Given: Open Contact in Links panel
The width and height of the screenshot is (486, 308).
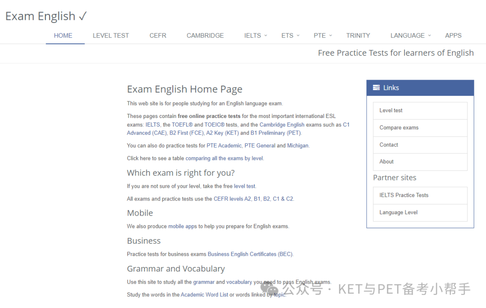Looking at the screenshot, I should (x=420, y=145).
